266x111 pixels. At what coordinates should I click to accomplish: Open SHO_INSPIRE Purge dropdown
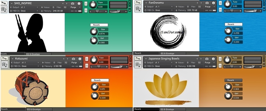coord(76,7)
